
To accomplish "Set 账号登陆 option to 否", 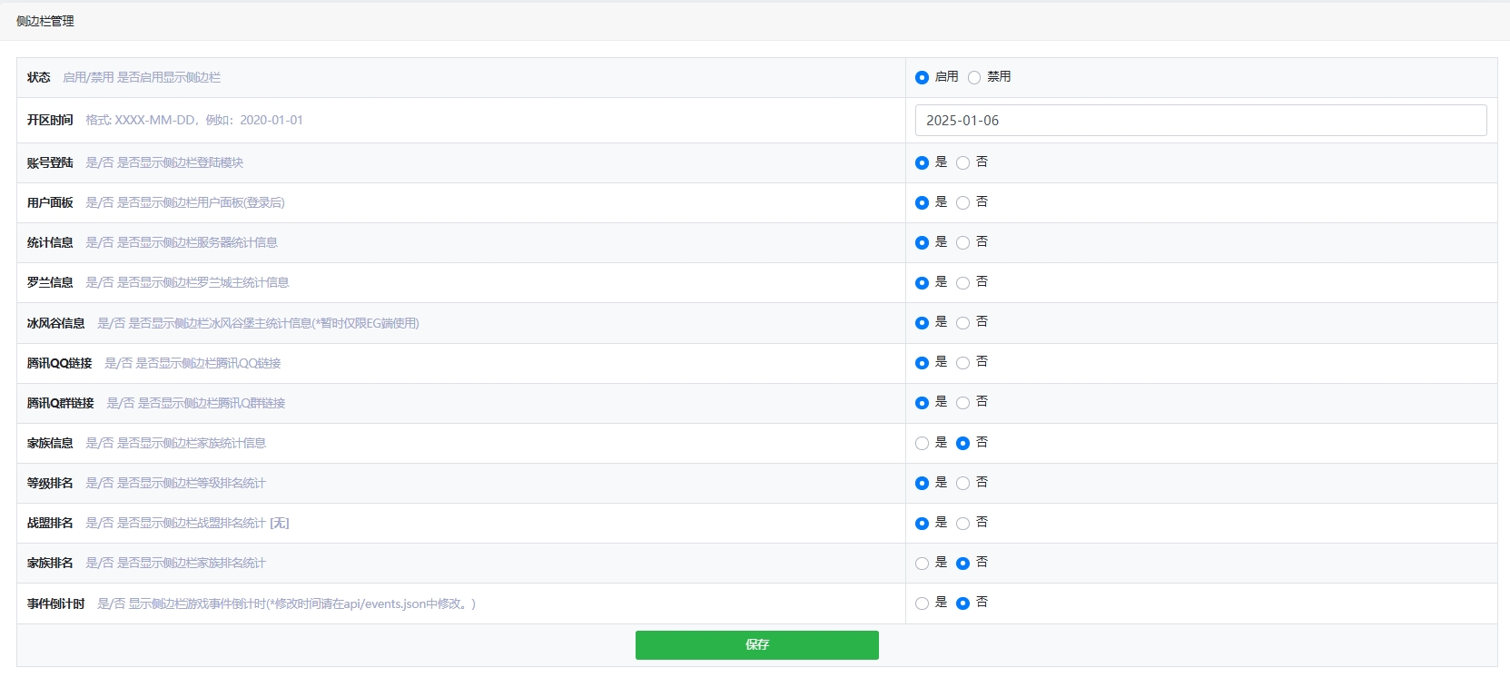I will [962, 163].
